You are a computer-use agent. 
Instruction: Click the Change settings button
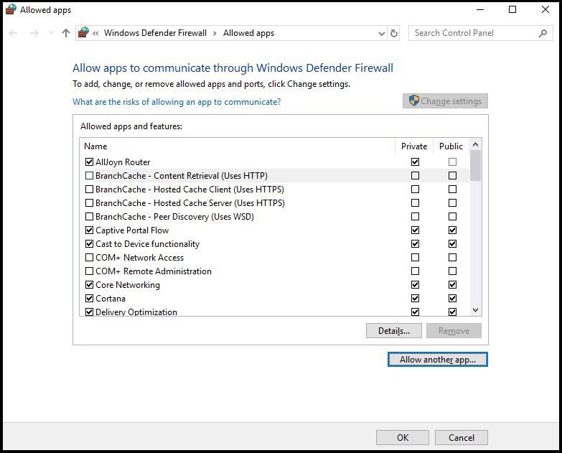tap(445, 101)
